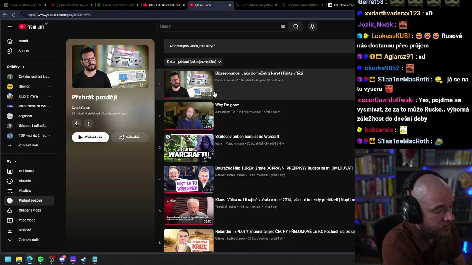Open the sort dropdown Datum přidání
The image size is (472, 265).
[194, 62]
